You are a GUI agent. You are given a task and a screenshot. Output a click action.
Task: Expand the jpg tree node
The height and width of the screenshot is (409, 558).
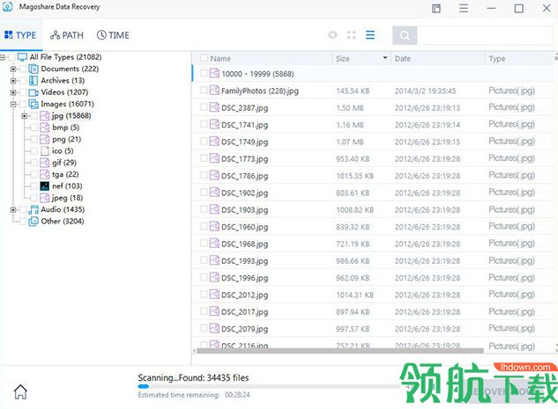(x=24, y=116)
